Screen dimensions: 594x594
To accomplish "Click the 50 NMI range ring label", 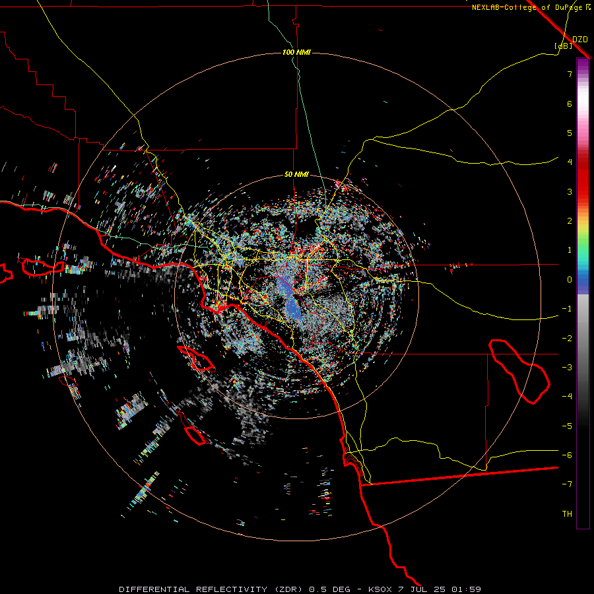I will (x=296, y=175).
